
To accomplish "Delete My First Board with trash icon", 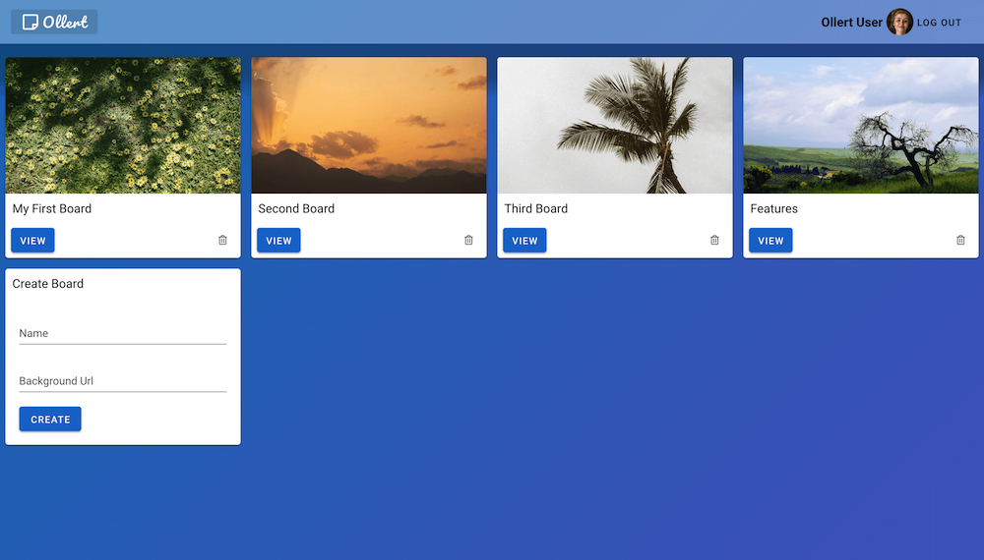I will point(222,241).
